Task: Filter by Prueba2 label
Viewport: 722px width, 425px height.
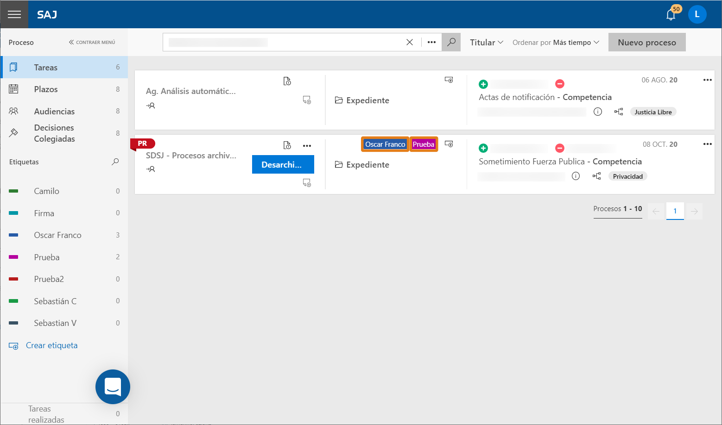Action: coord(64,279)
